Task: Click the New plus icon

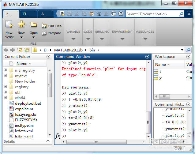Action: point(21,24)
